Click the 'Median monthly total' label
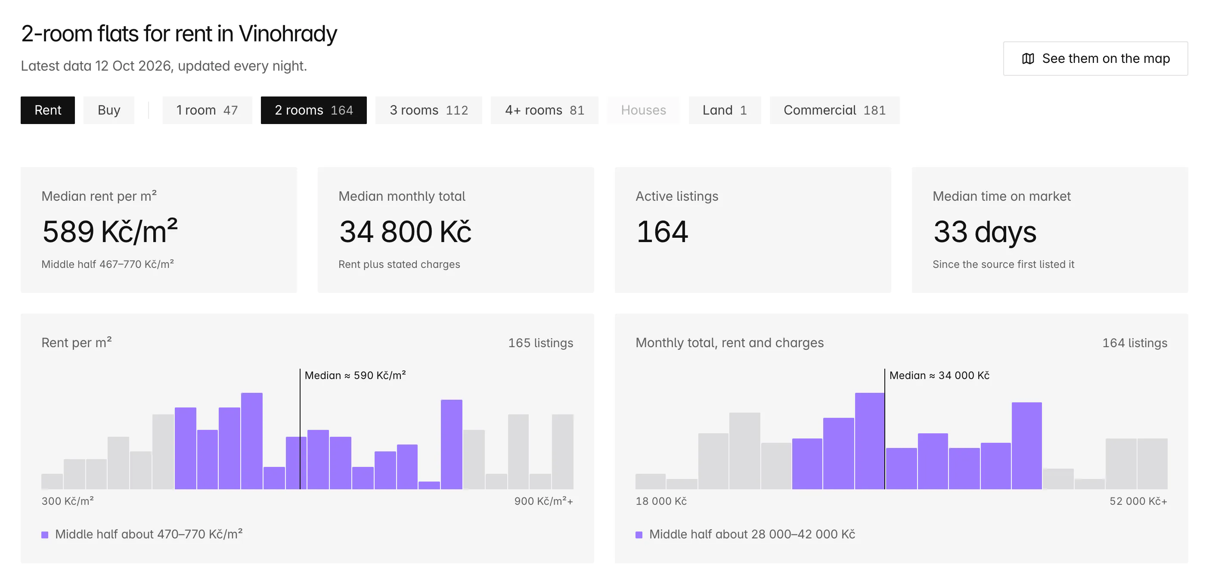Image resolution: width=1209 pixels, height=572 pixels. coord(402,196)
